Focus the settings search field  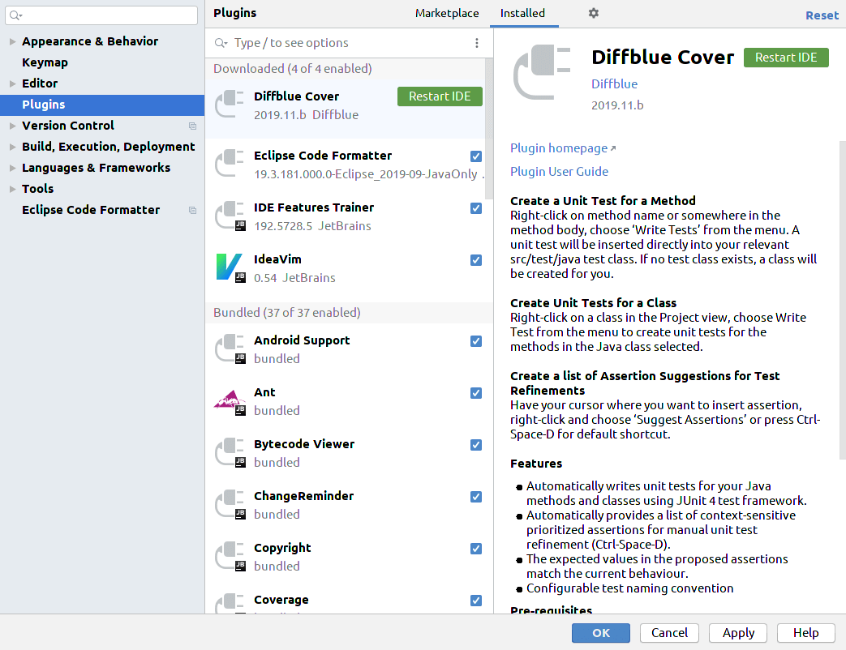pos(101,15)
